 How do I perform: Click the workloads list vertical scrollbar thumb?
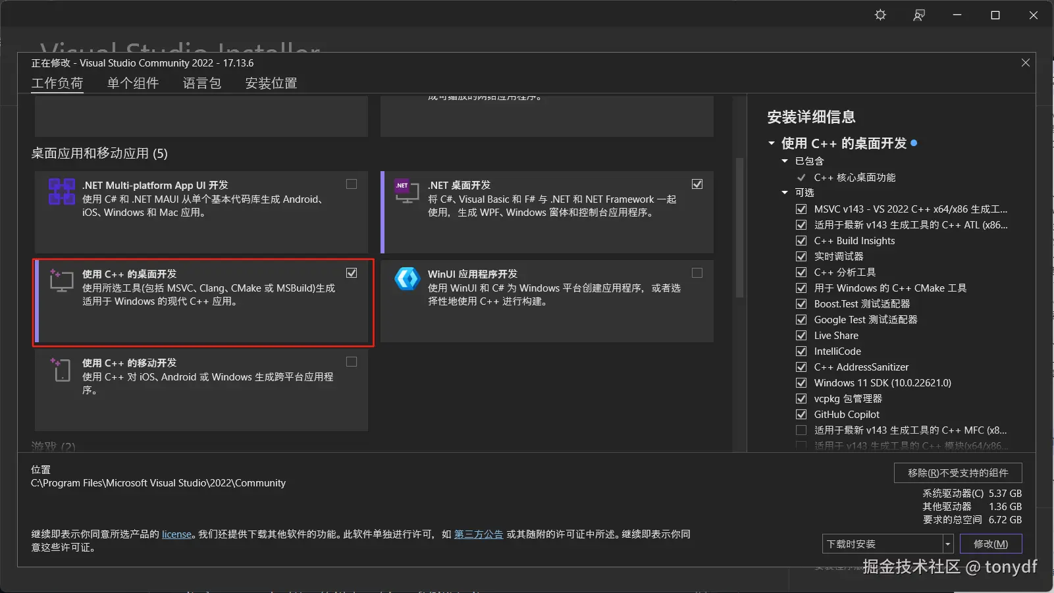(x=739, y=228)
